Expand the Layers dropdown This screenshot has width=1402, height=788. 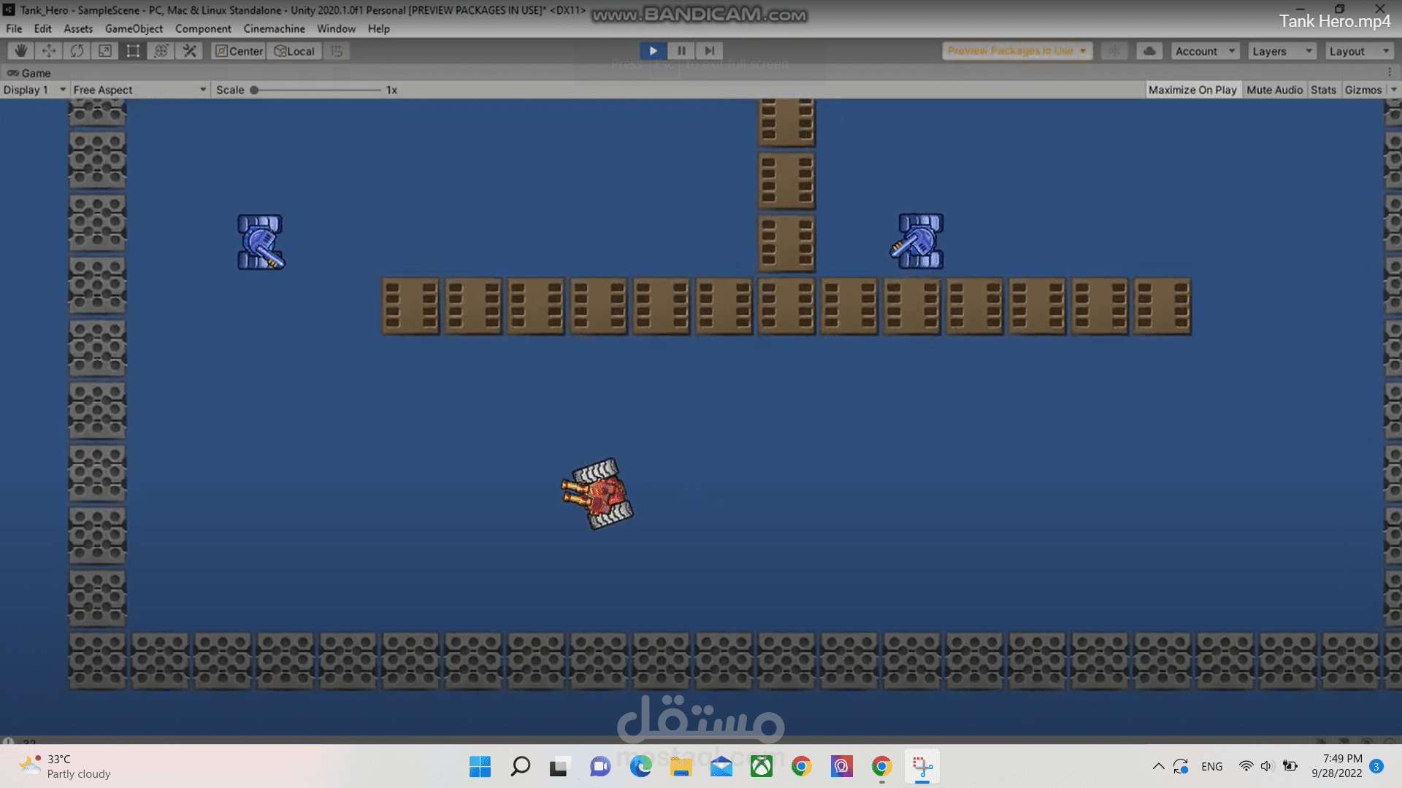[1282, 51]
